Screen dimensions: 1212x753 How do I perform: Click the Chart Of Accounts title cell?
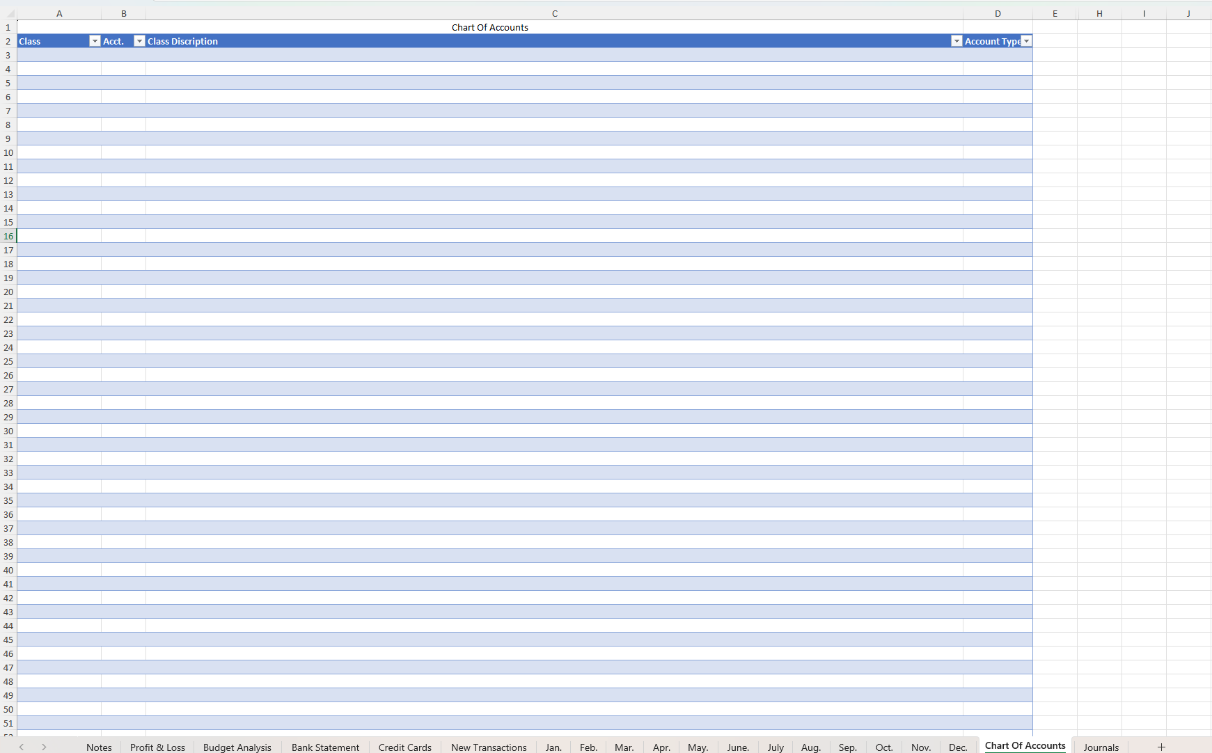click(489, 27)
